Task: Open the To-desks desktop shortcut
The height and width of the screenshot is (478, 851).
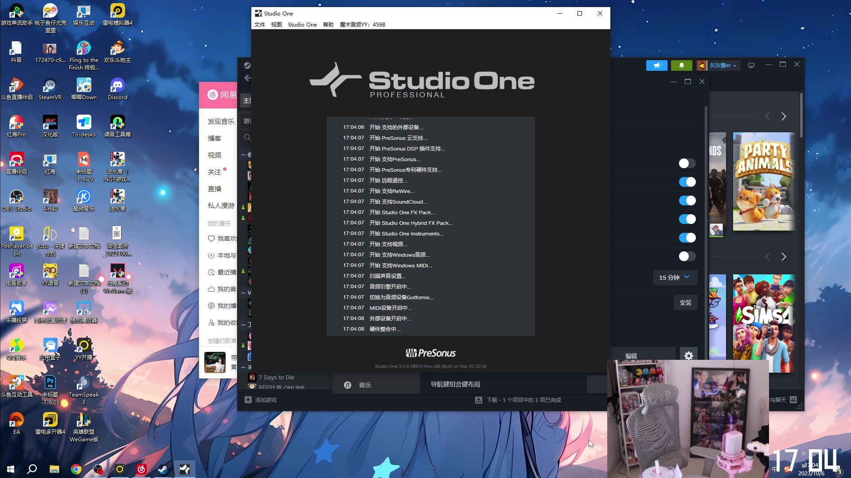Action: [84, 126]
